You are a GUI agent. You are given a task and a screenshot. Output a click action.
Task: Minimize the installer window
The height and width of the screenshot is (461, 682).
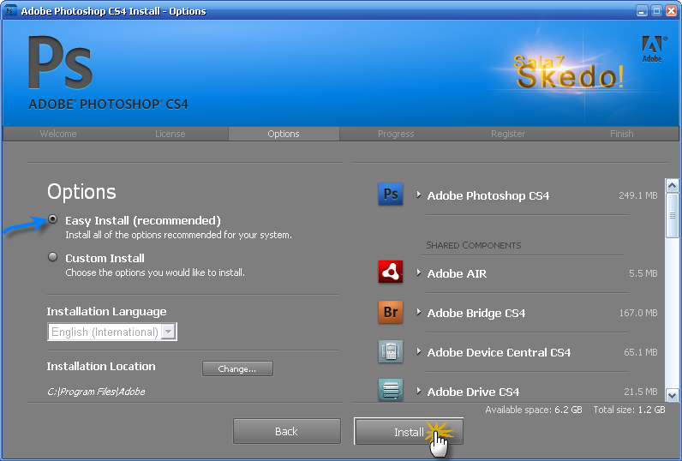pyautogui.click(x=642, y=10)
